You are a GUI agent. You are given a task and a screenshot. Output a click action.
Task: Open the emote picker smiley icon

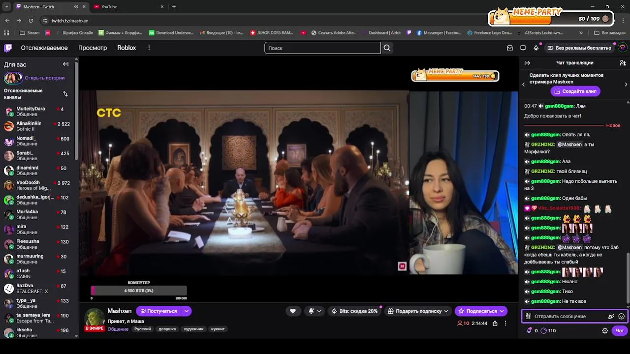(x=622, y=316)
